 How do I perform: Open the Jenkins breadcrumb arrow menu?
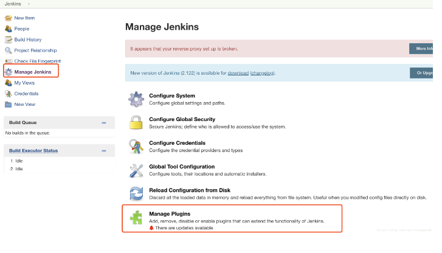point(29,4)
